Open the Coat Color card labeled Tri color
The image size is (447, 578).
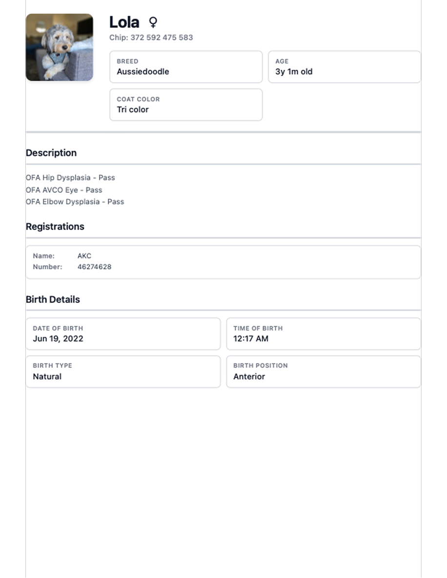tap(186, 105)
